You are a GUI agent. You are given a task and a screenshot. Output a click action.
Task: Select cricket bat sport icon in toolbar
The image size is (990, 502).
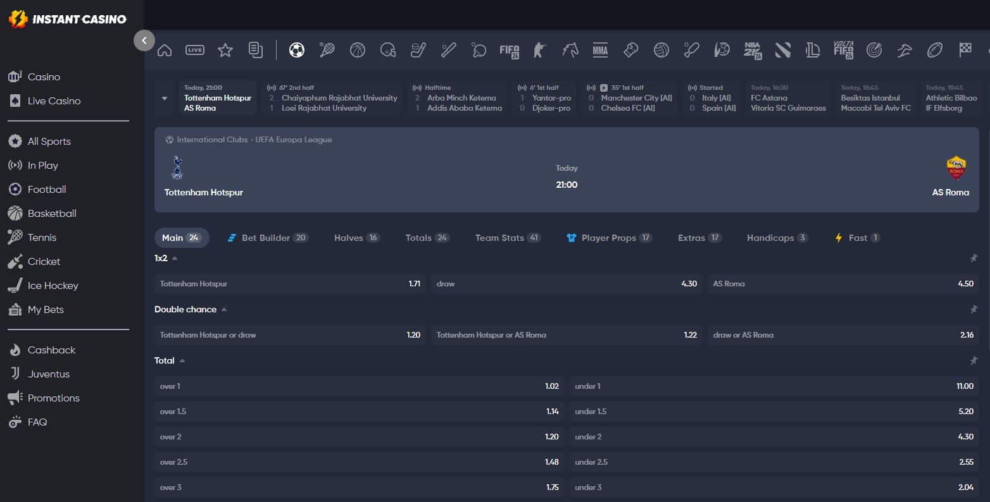[x=692, y=50]
